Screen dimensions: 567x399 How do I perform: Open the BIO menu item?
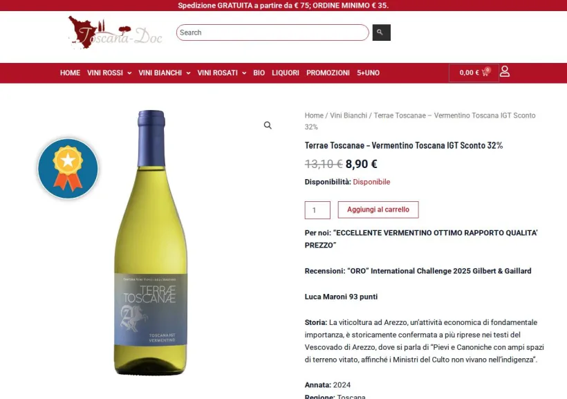click(259, 73)
